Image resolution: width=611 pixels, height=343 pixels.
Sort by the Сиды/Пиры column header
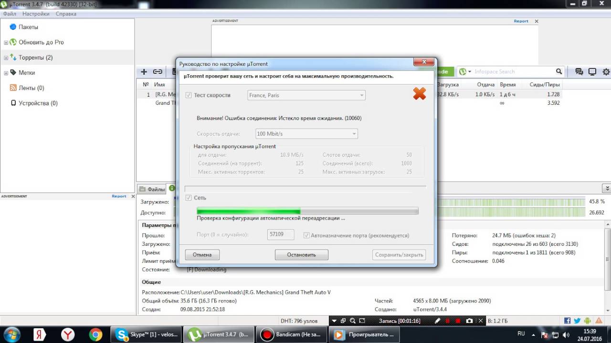(x=545, y=85)
